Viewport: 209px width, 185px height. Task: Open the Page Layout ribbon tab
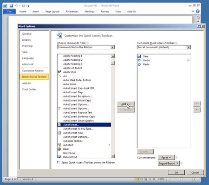[x=52, y=12]
